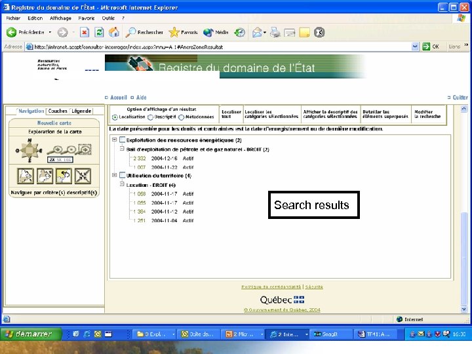Image resolution: width=472 pixels, height=354 pixels.
Task: Click the map button with N arrow
Action: pyautogui.click(x=45, y=176)
